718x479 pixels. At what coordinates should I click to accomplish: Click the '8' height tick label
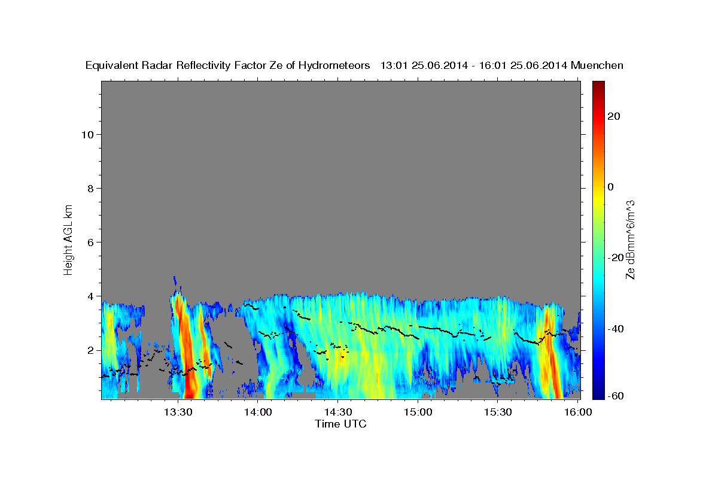coord(90,188)
